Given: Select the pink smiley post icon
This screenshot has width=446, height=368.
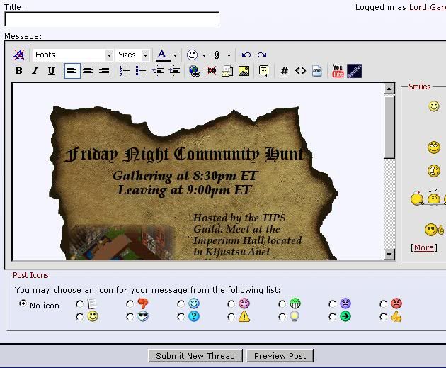Looking at the screenshot, I should point(231,304).
